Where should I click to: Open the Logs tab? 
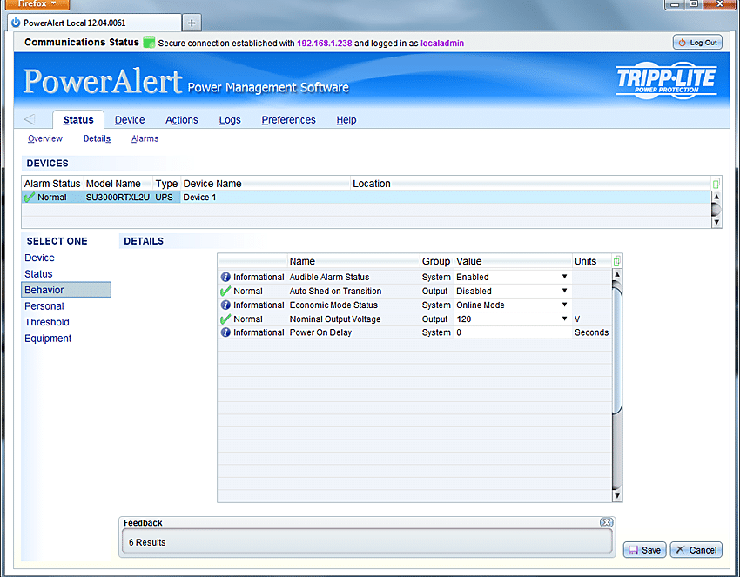[230, 120]
